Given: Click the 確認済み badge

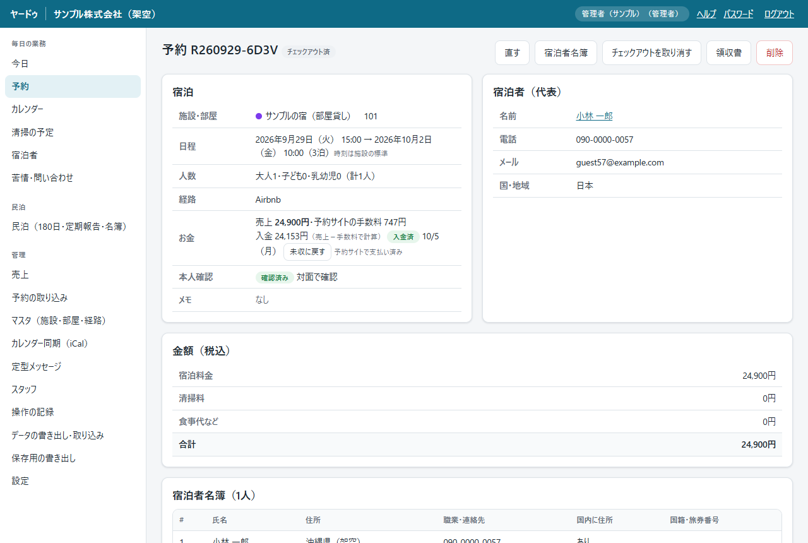Looking at the screenshot, I should pyautogui.click(x=275, y=277).
